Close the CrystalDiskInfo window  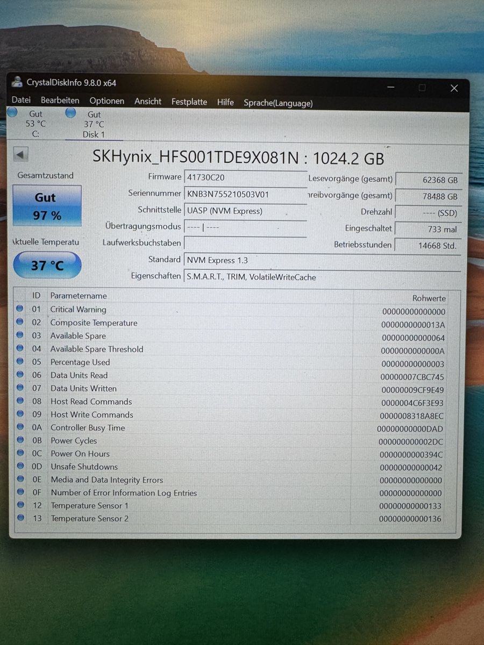[x=454, y=88]
